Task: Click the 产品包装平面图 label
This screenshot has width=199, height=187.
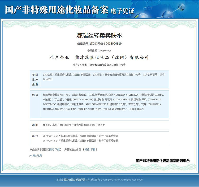Action: coord(38,149)
